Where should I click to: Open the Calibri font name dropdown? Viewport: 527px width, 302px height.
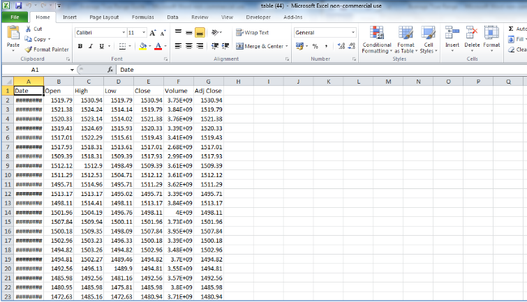point(121,33)
